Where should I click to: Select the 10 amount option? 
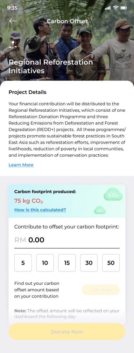(x=45, y=263)
